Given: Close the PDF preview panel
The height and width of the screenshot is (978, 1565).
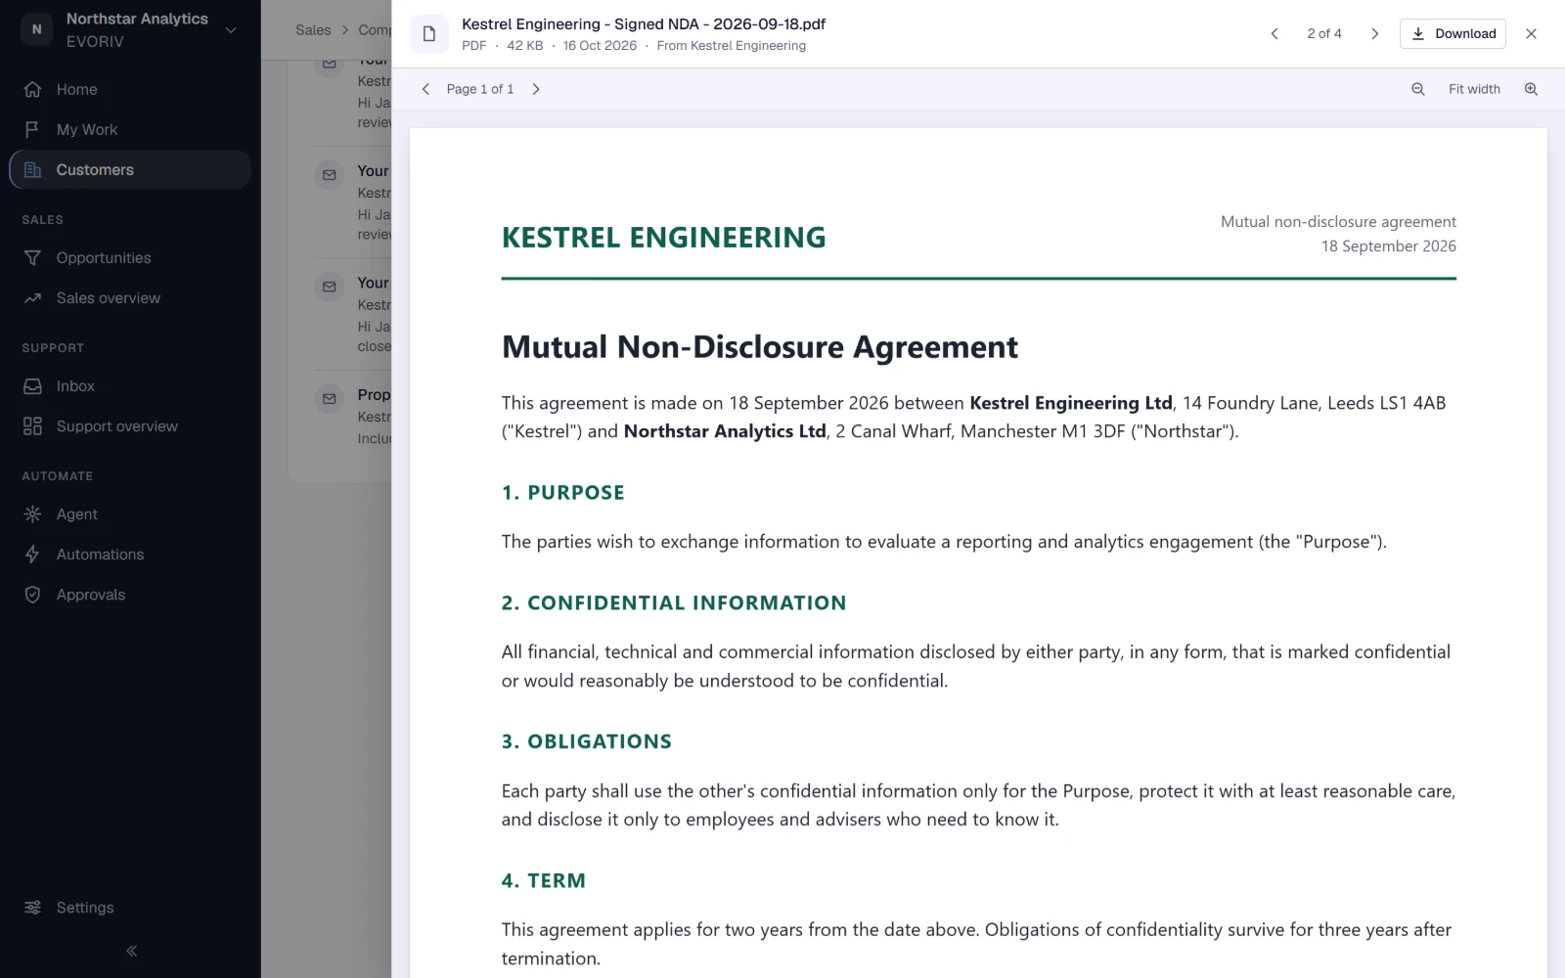Looking at the screenshot, I should (x=1531, y=33).
